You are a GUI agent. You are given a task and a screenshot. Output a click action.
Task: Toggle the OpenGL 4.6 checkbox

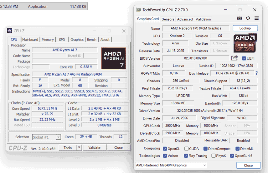pyautogui.click(x=232, y=156)
